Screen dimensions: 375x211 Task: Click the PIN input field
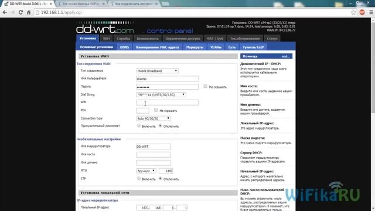(142, 111)
